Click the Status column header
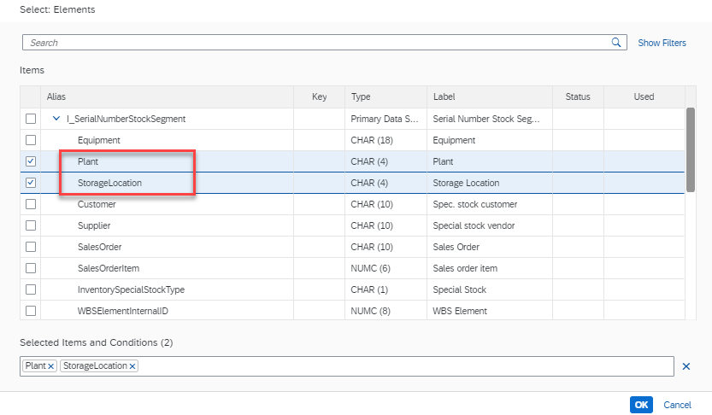The height and width of the screenshot is (415, 712). [578, 96]
